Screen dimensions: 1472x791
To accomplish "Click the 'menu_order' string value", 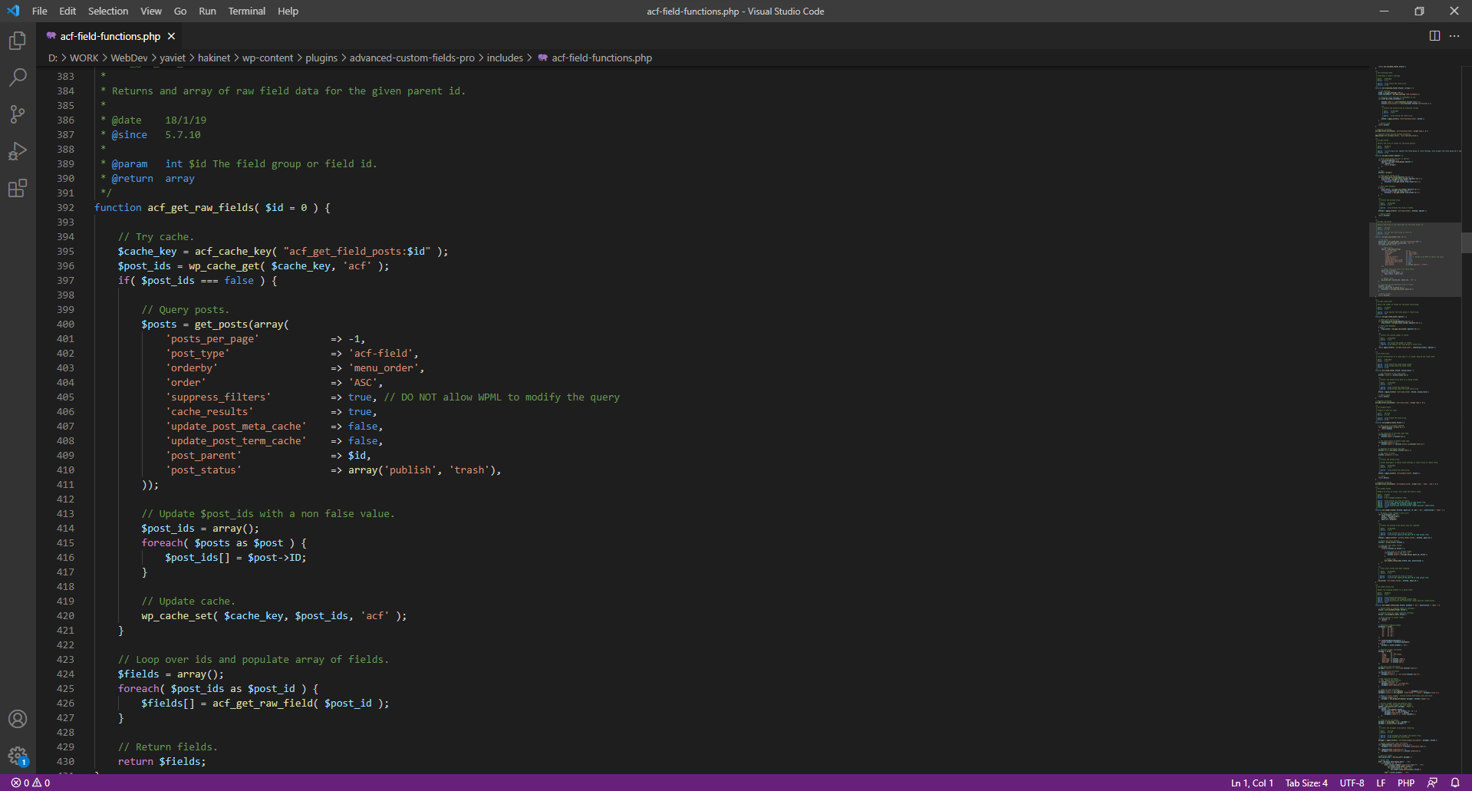I will tap(384, 368).
